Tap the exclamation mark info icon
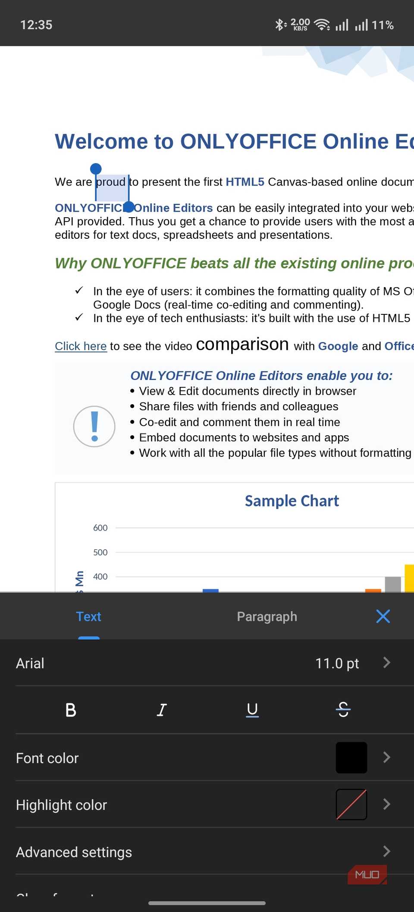 tap(94, 426)
